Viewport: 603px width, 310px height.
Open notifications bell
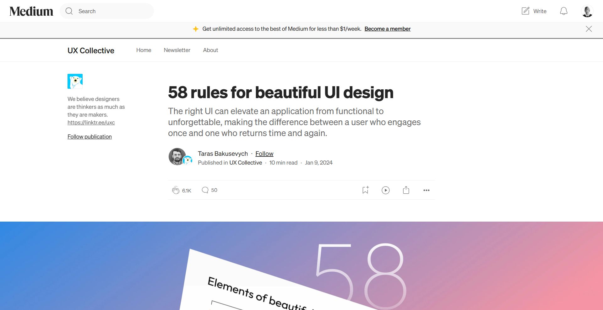click(564, 11)
